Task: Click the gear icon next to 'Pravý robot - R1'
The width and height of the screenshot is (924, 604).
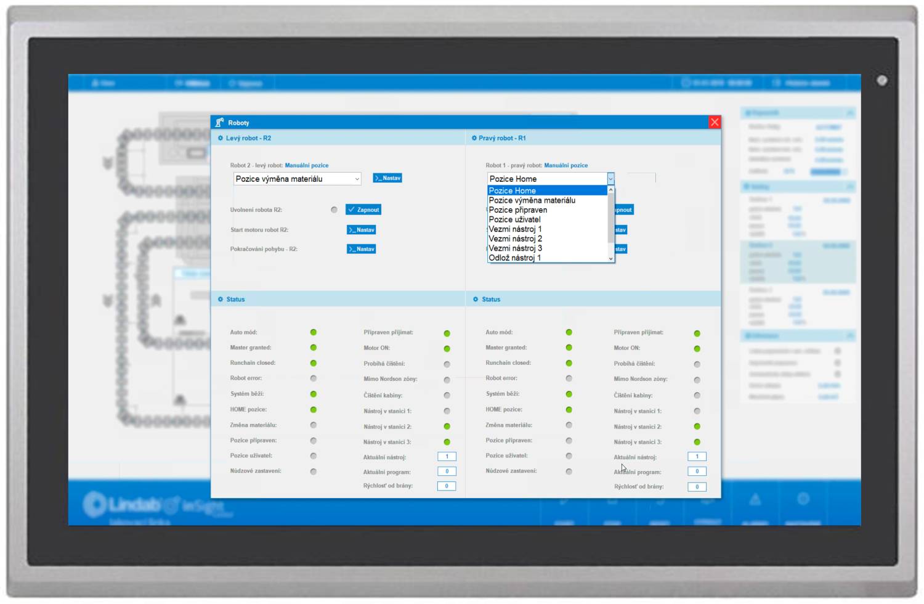Action: click(x=474, y=138)
